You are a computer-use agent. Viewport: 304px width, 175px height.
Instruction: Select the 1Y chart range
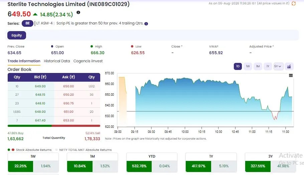point(268,67)
